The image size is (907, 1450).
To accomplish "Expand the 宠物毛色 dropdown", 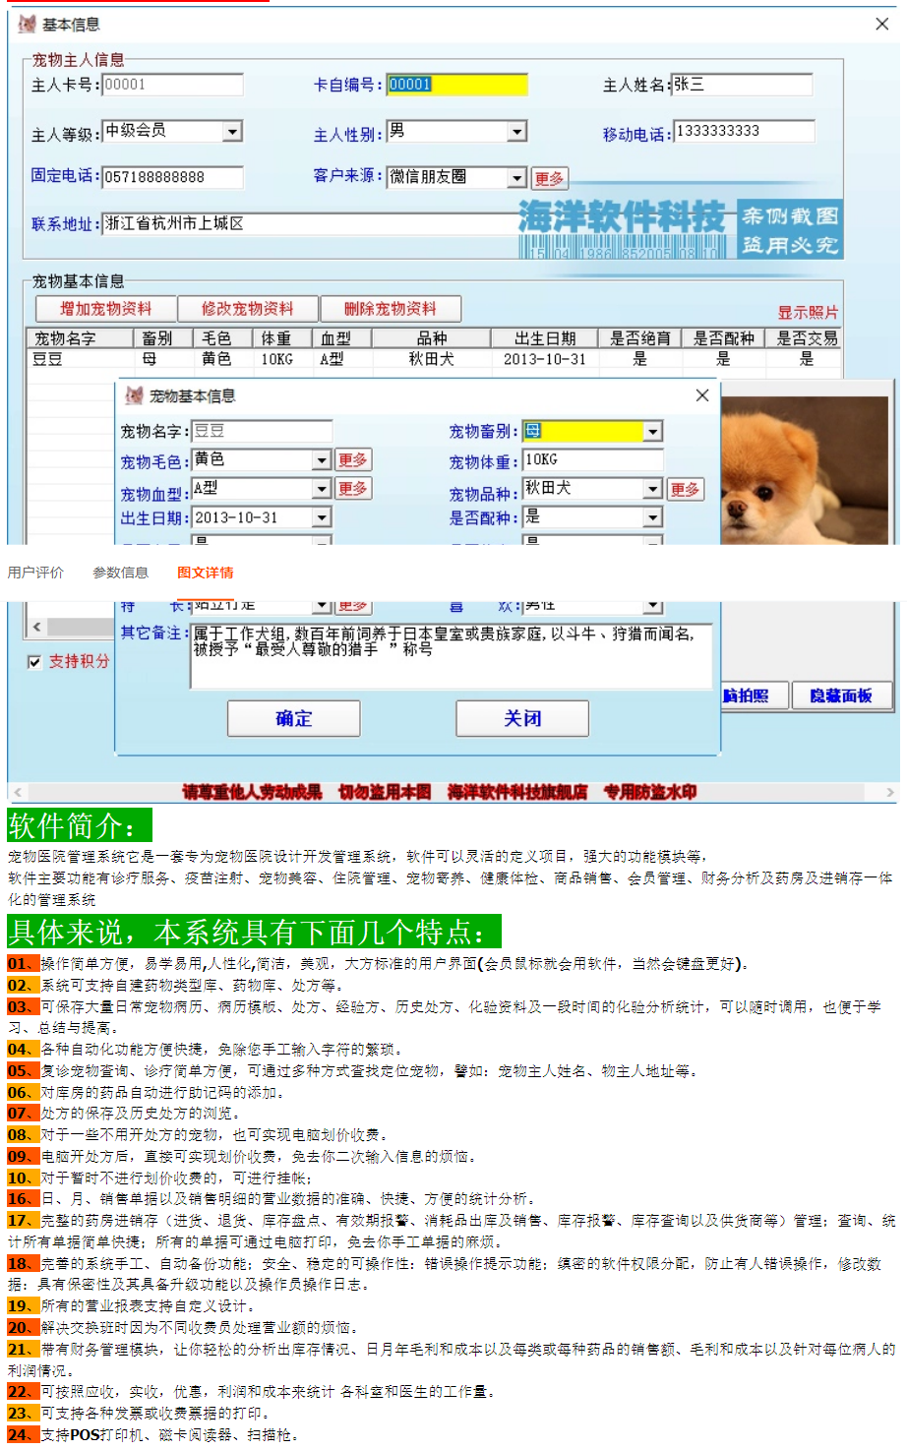I will pos(322,460).
